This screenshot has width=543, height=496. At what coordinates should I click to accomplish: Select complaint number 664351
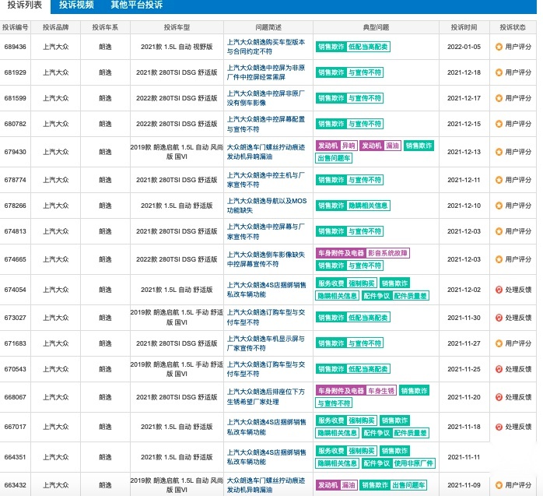click(x=16, y=457)
